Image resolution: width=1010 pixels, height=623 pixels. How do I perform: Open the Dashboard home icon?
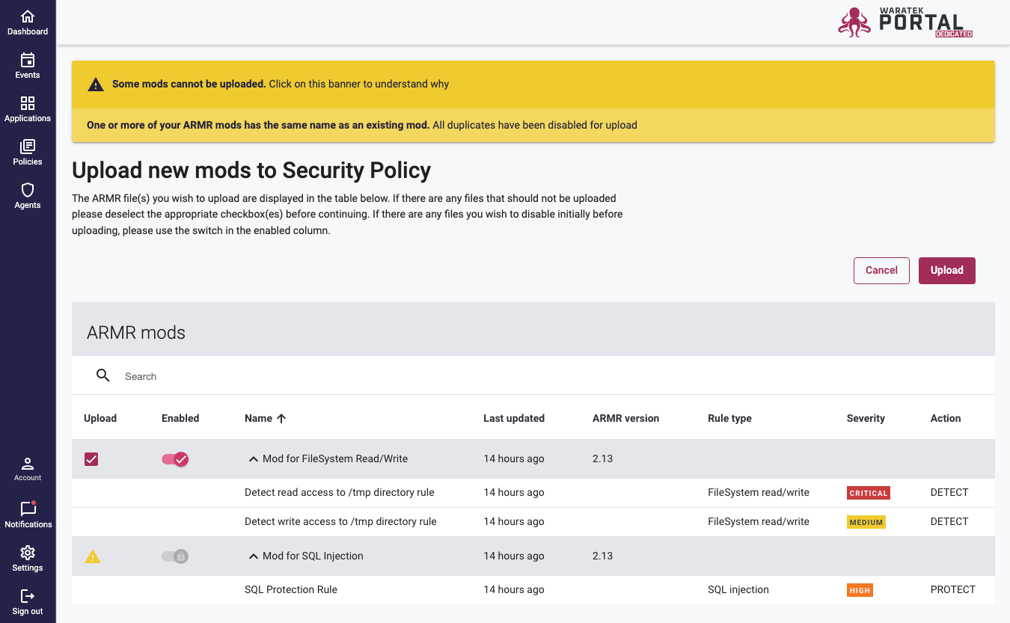28,16
